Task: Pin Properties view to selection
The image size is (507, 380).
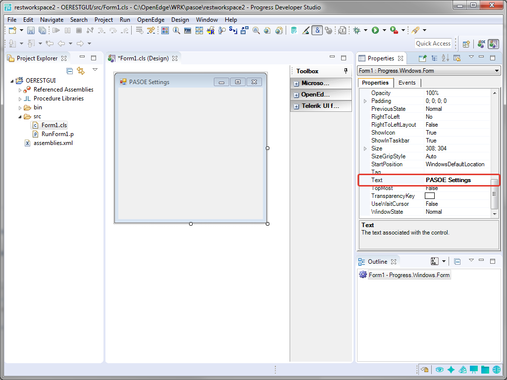Action: click(422, 58)
